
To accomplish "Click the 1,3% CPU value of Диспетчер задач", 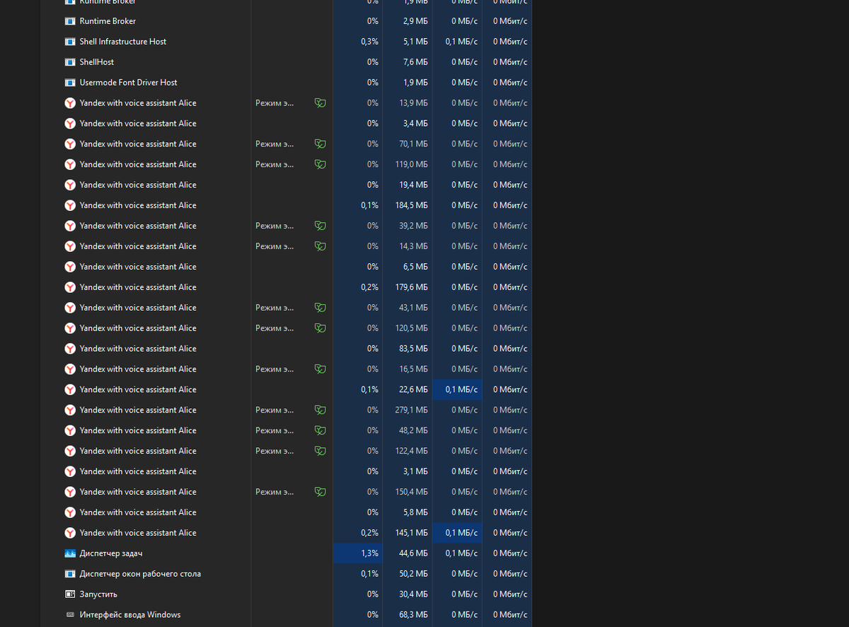I will pos(369,553).
